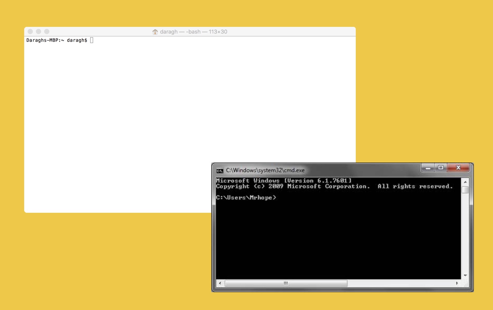Screen dimensions: 493x310
Task: Minimize the macOS Terminal window
Action: [x=39, y=31]
